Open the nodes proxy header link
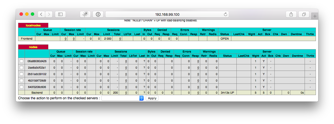334x124 pixels. 33,47
